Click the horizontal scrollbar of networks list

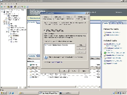(53, 87)
